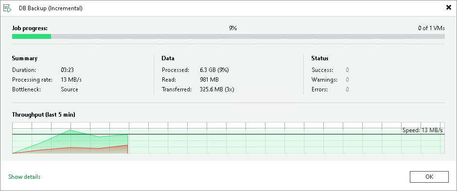Close the DB Backup dialog
Viewport: 457px width, 191px height.
click(449, 8)
